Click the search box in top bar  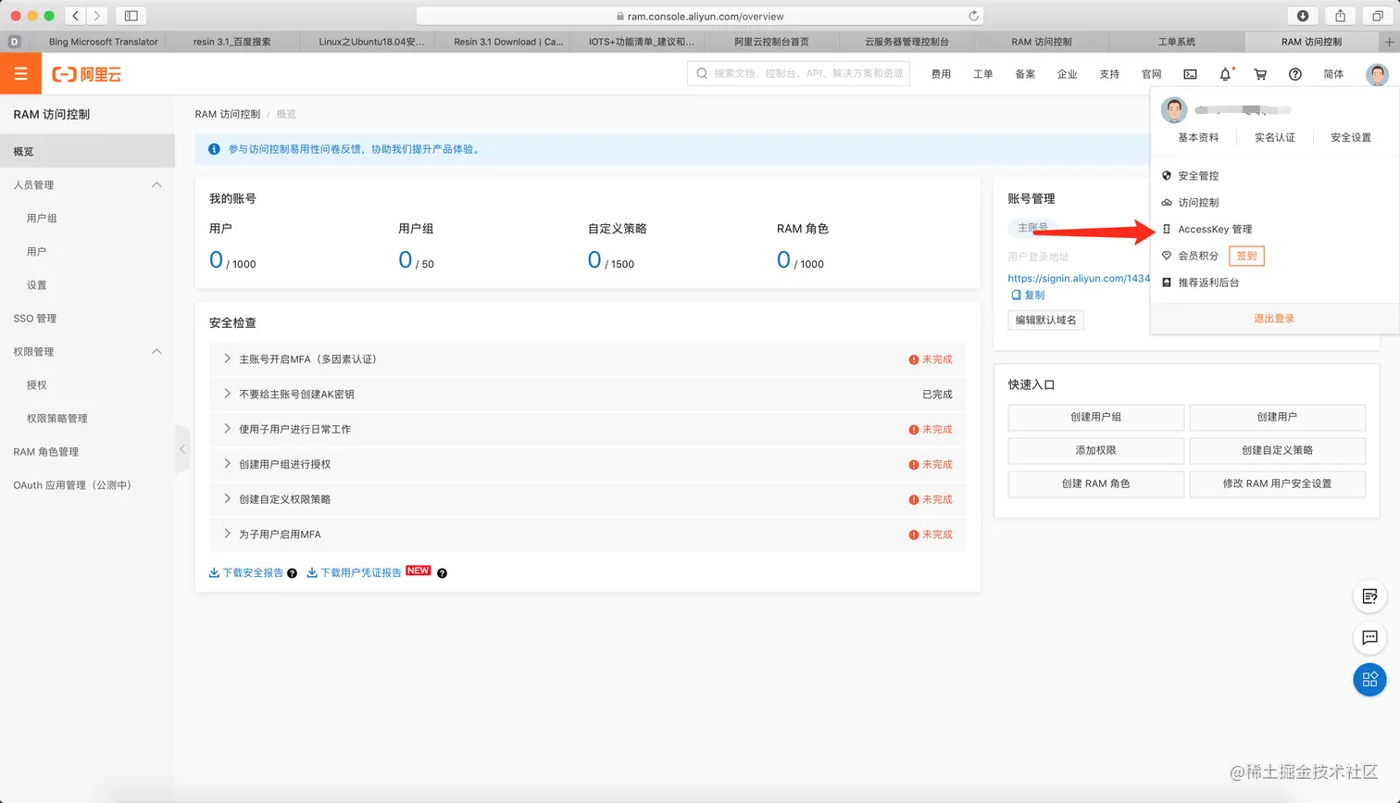tap(798, 73)
